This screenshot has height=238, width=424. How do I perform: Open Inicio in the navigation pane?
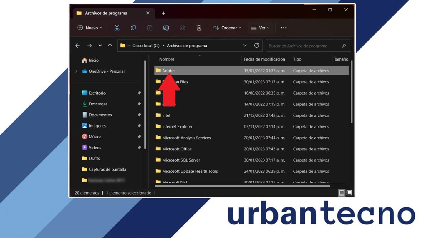pyautogui.click(x=90, y=60)
